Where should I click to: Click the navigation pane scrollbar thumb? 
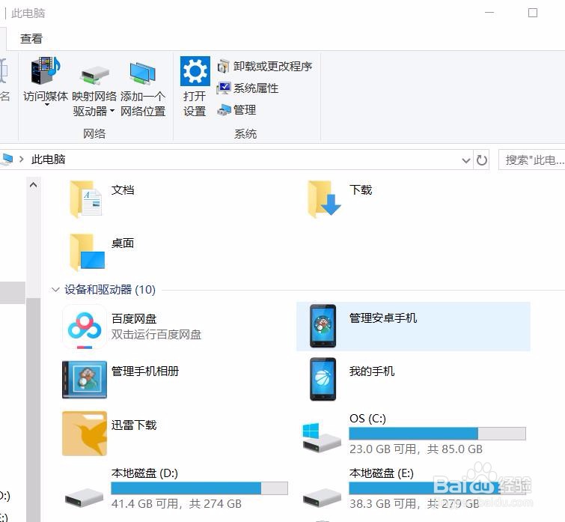(33, 410)
